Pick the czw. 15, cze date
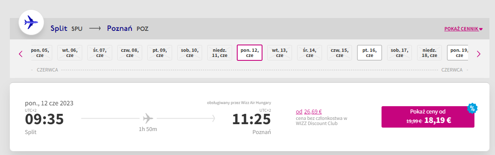 click(340, 53)
